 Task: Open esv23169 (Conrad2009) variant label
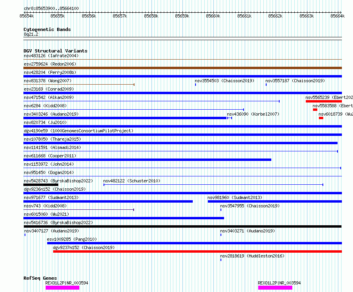tap(49, 89)
